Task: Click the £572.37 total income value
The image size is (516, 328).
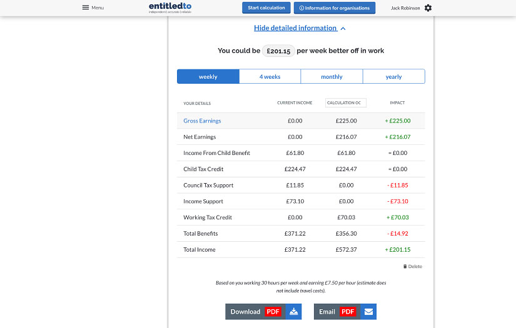Action: click(347, 250)
